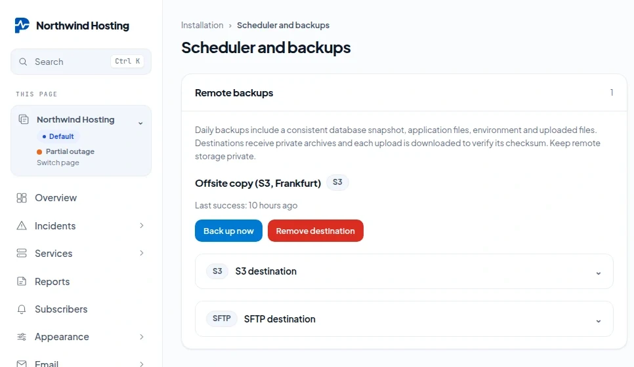Click the Offsite copy (S3, Frankfurt) heading
Screen dimensions: 634x367
point(258,183)
